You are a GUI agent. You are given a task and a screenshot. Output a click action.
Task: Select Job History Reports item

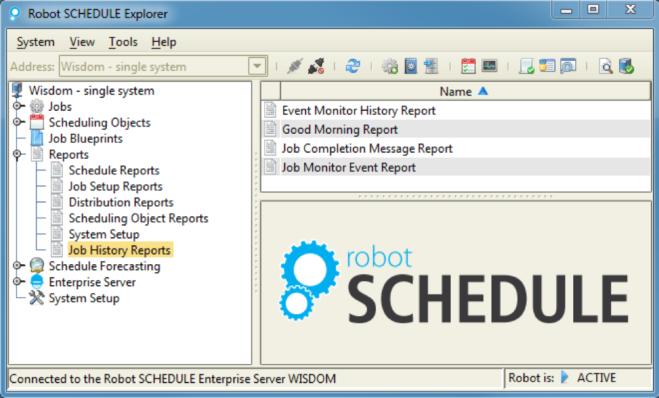[120, 250]
